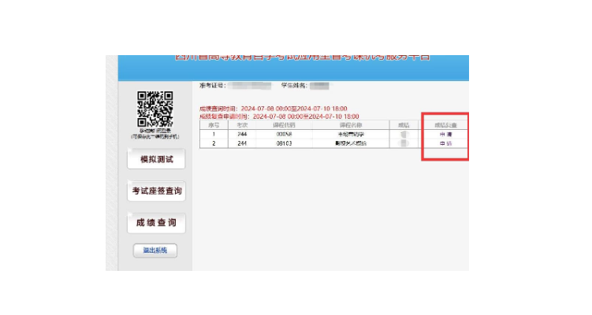Open 考试座签查询 from the sidebar
This screenshot has height=315, width=592.
click(x=156, y=191)
